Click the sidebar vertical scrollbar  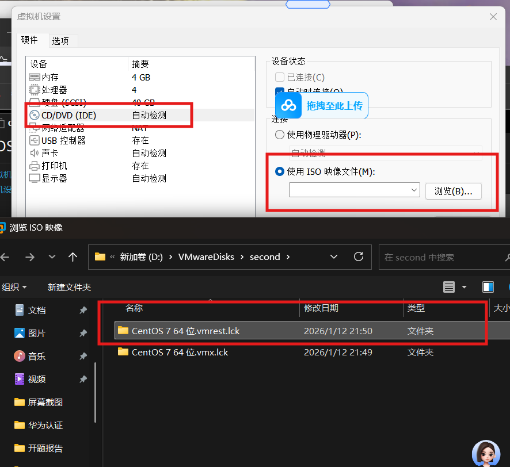coord(96,392)
